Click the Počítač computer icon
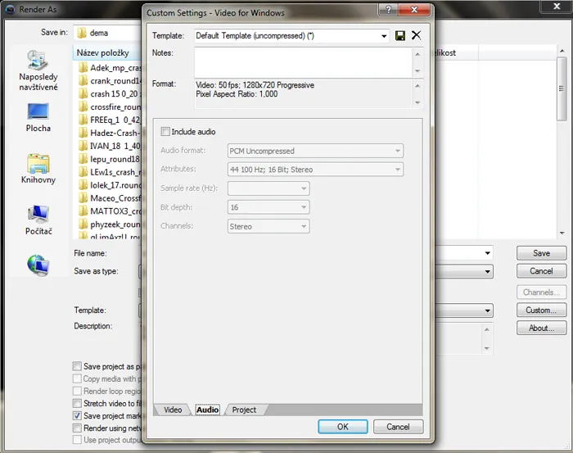The image size is (573, 453). 38,220
